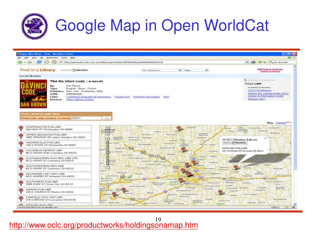Screen dimensions: 313x235
Task: Open the Go menu
Action: (42, 58)
